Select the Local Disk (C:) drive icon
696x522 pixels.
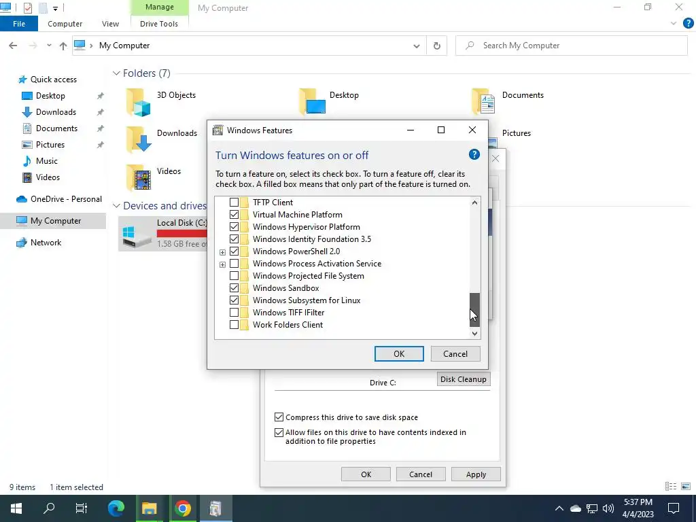click(x=137, y=237)
